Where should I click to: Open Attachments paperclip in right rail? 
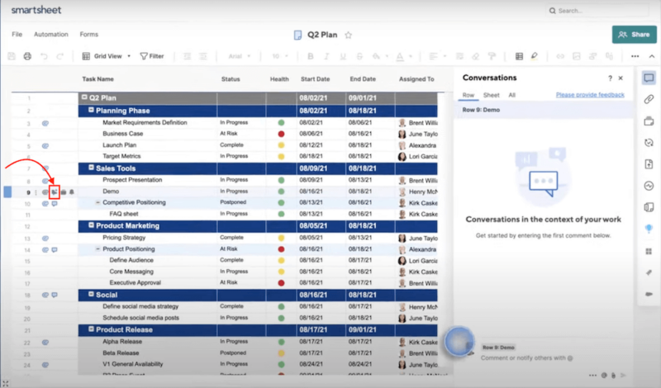pos(649,99)
